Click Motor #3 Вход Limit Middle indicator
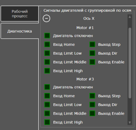This screenshot has width=136, height=130. tap(47, 113)
